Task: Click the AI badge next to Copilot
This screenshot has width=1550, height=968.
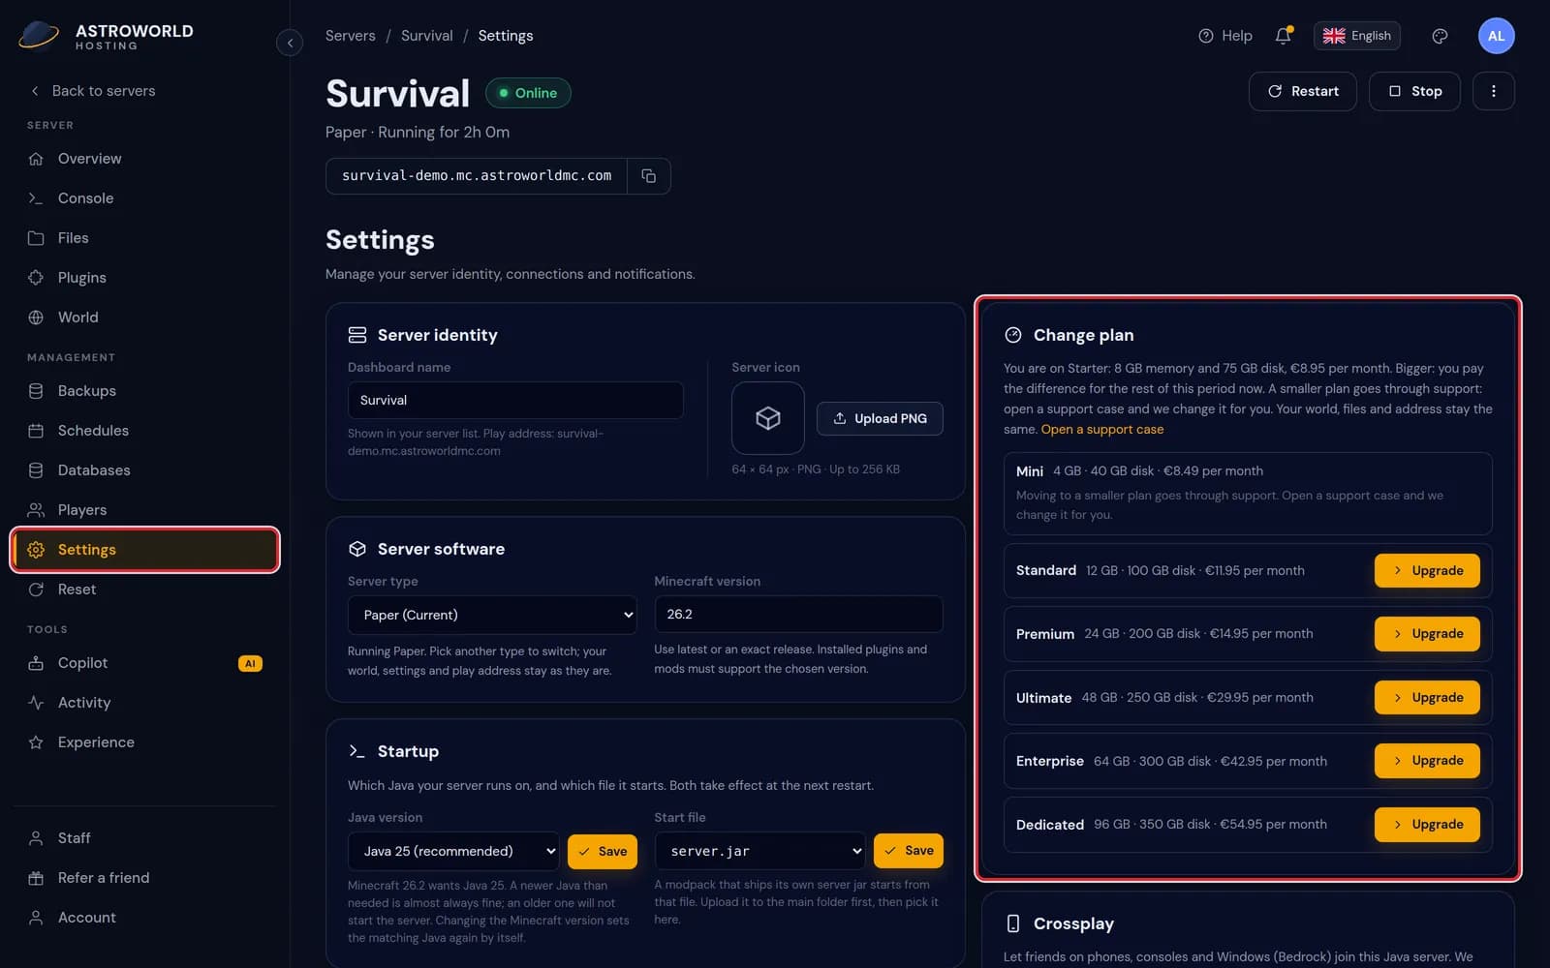Action: pos(250,663)
